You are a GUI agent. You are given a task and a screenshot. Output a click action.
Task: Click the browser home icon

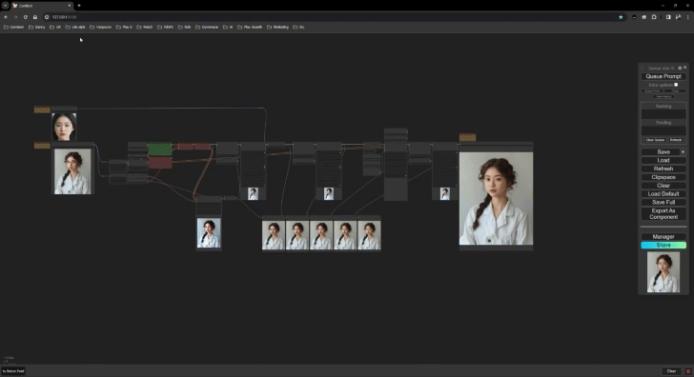tap(35, 17)
